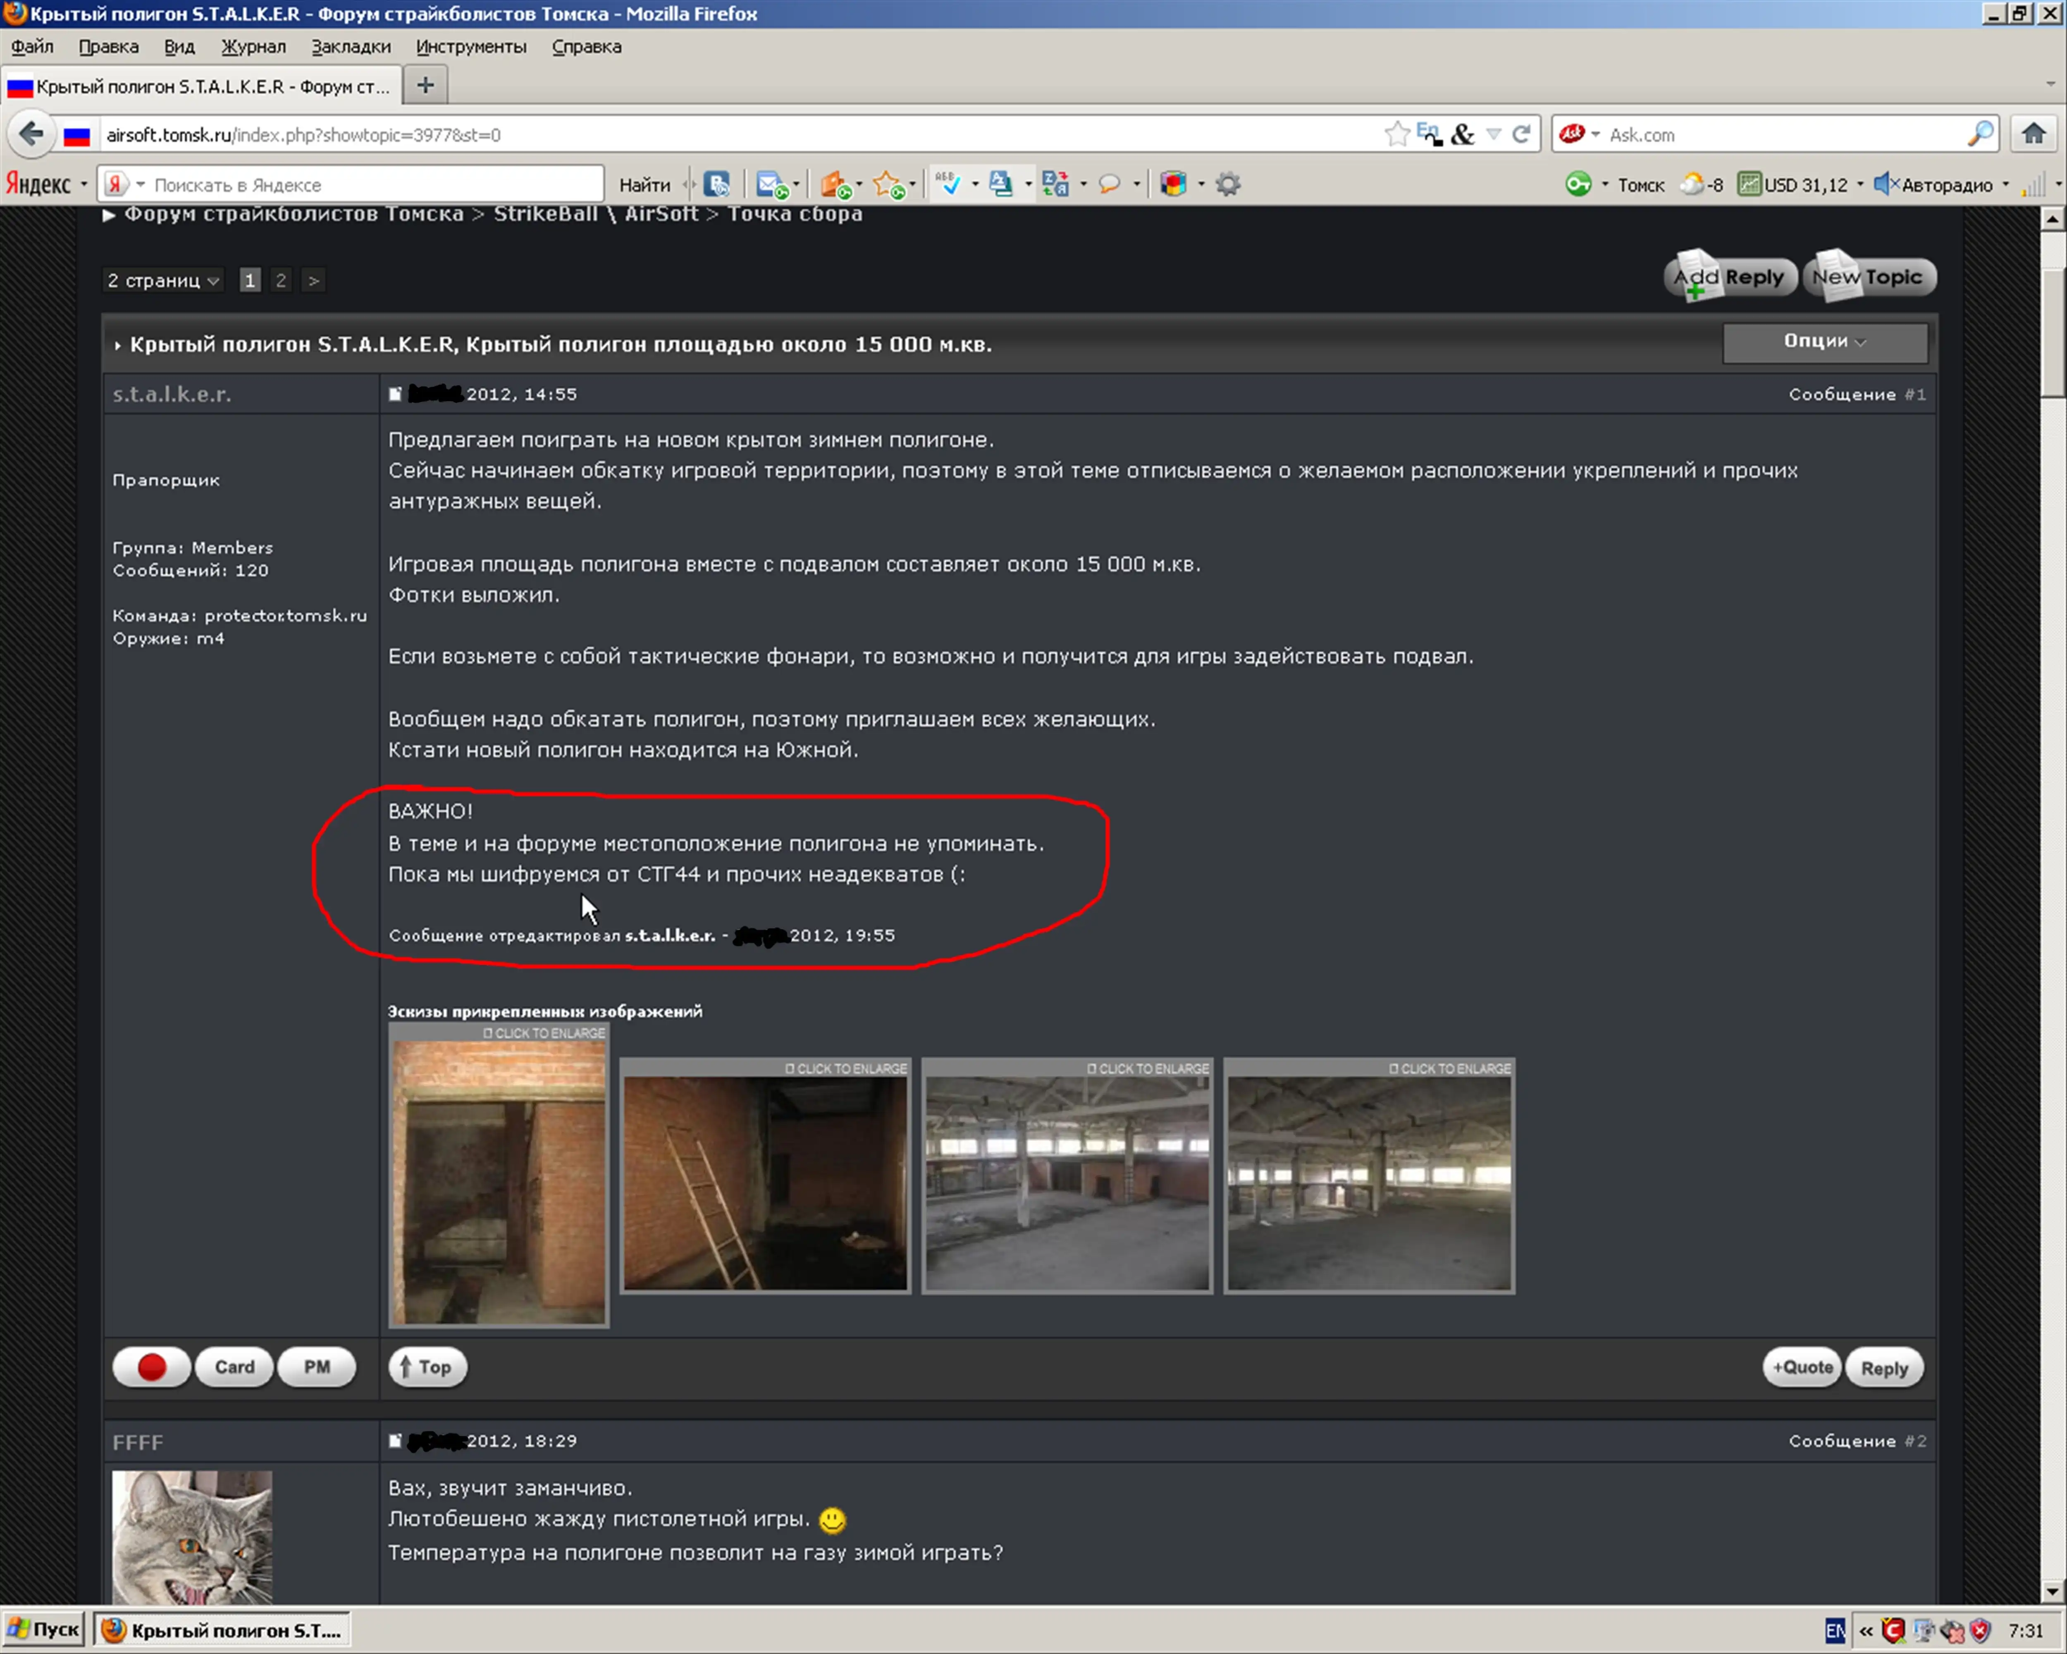Open the dictionary A-Z book icon
The width and height of the screenshot is (2067, 1654).
coord(1001,184)
